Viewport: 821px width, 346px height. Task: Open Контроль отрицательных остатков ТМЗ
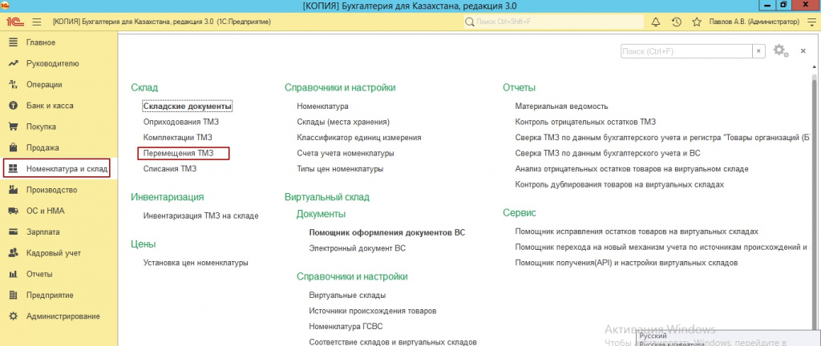point(586,122)
